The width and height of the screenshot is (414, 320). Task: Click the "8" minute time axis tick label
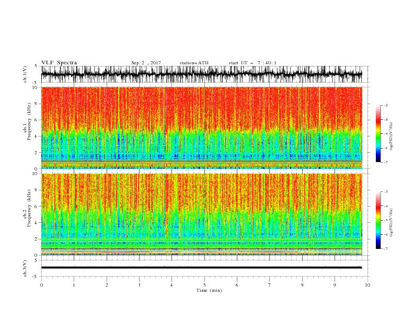pos(302,285)
